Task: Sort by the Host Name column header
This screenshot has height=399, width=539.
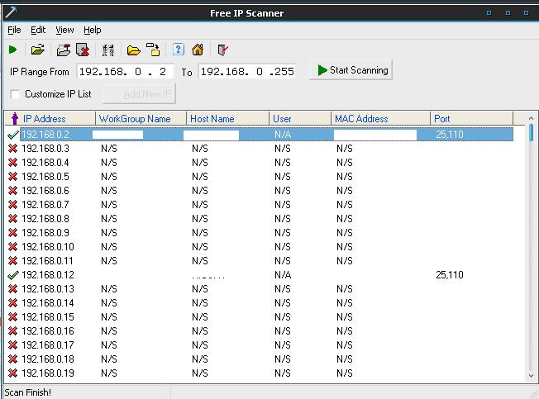Action: pos(227,118)
